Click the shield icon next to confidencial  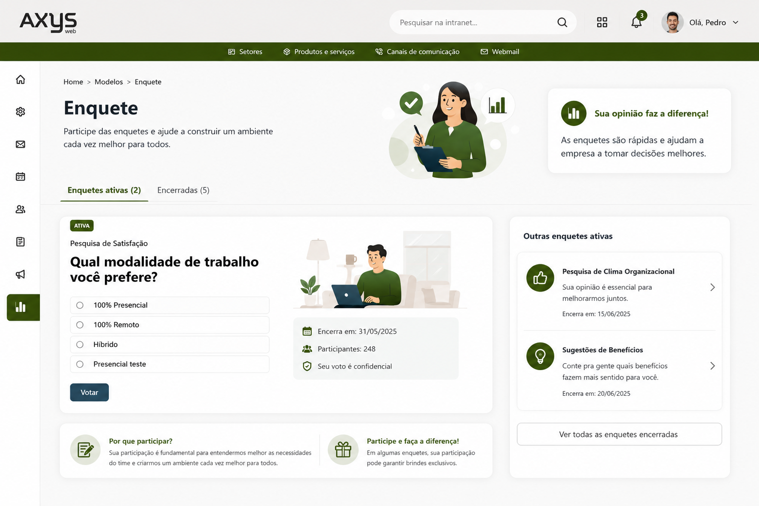click(307, 366)
